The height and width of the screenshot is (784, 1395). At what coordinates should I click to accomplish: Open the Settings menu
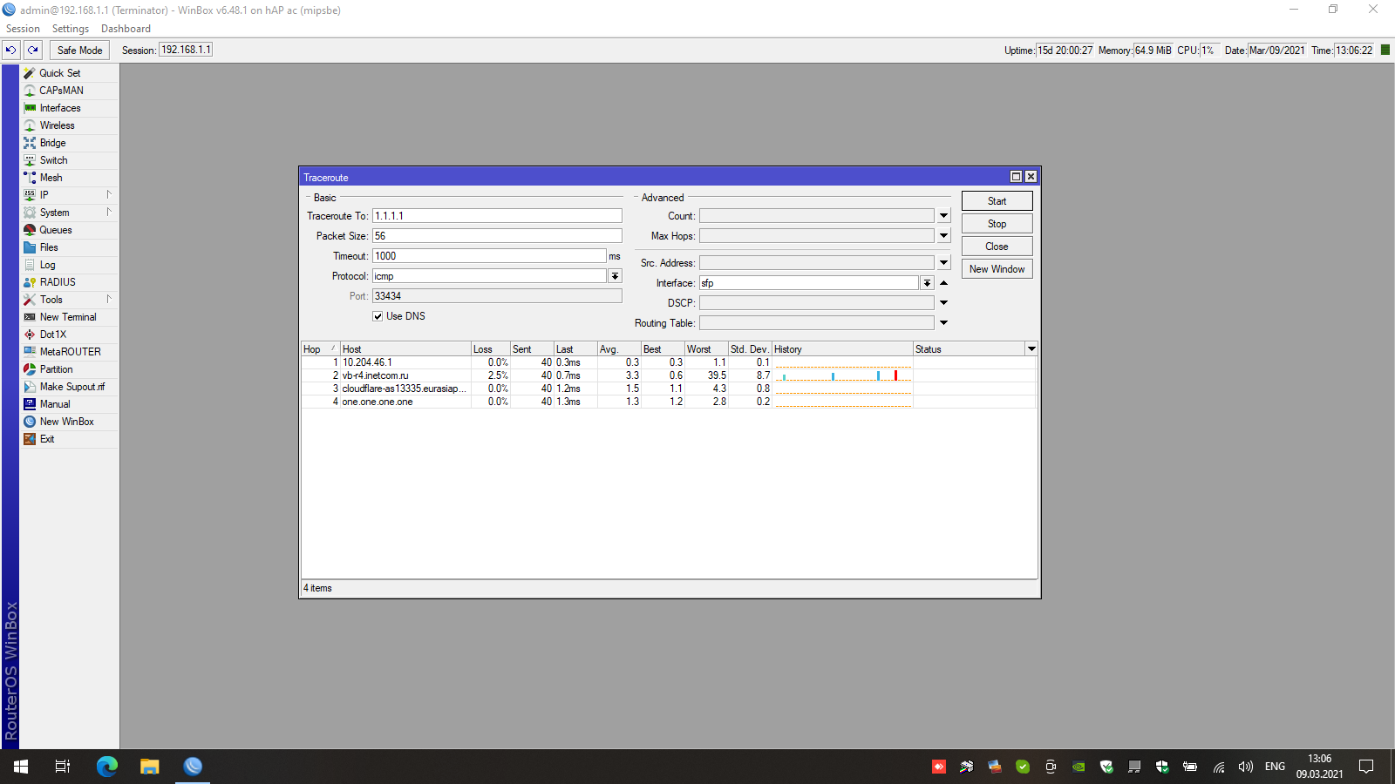click(71, 29)
